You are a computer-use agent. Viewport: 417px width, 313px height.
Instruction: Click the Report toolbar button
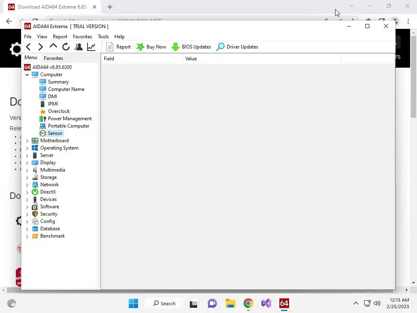pos(119,47)
